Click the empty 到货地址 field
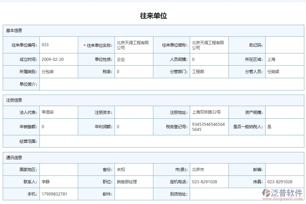Image resolution: width=306 pixels, height=204 pixels. 209,194
